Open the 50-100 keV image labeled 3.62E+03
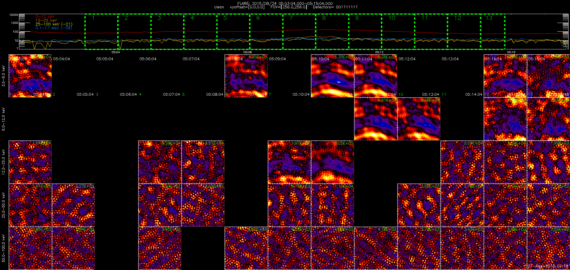This screenshot has width=570, height=270. point(246,248)
